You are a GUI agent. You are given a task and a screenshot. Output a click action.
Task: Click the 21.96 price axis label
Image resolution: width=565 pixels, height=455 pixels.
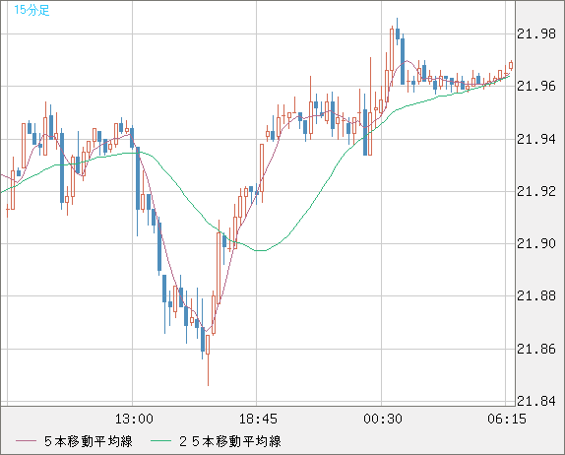(x=536, y=86)
